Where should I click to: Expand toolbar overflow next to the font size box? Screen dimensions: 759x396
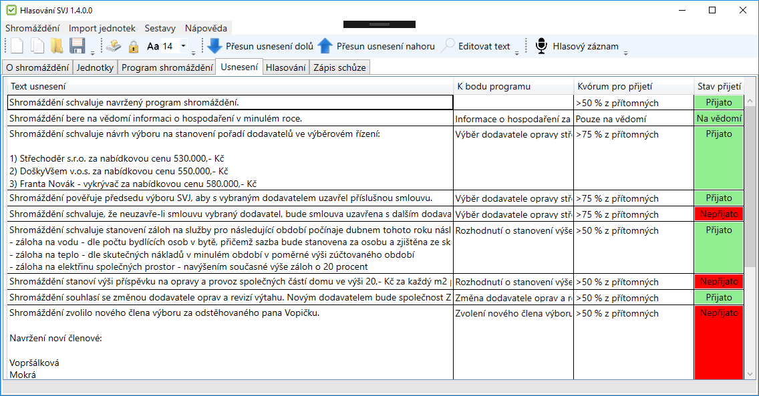coord(193,53)
